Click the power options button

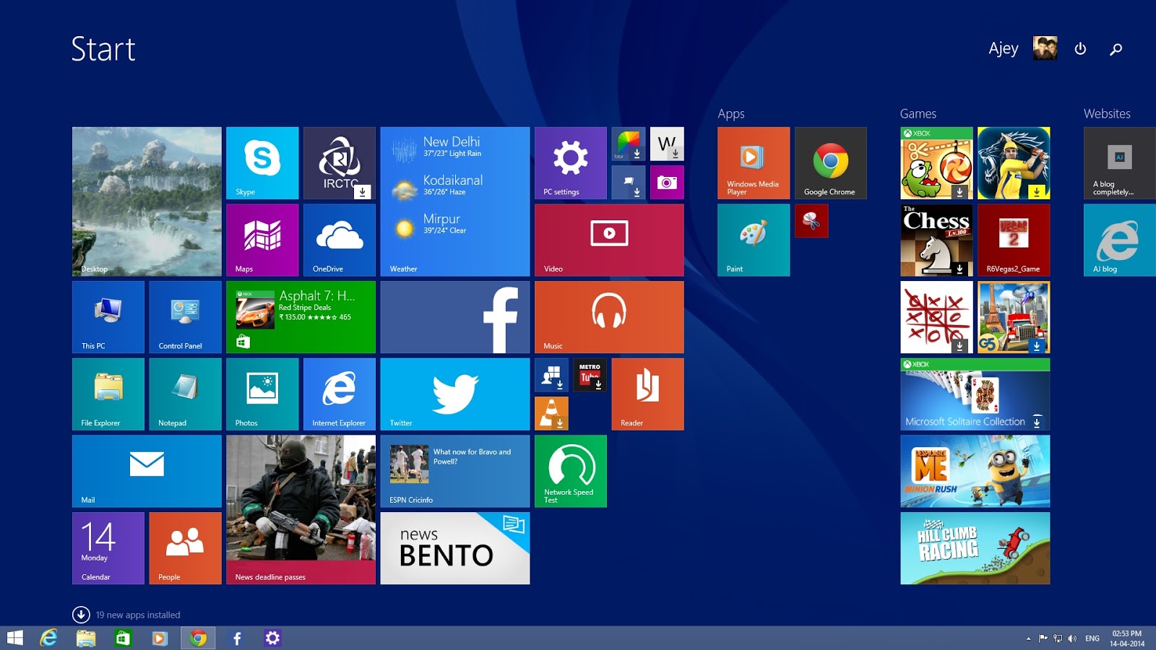(x=1080, y=48)
